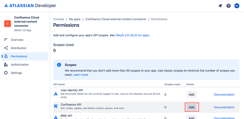Viewport: 244px width, 119px height.
Task: Go to My apps breadcrumb
Action: tap(75, 19)
